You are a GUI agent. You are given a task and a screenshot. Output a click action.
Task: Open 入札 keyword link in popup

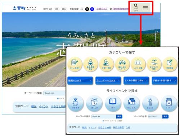coord(128,127)
